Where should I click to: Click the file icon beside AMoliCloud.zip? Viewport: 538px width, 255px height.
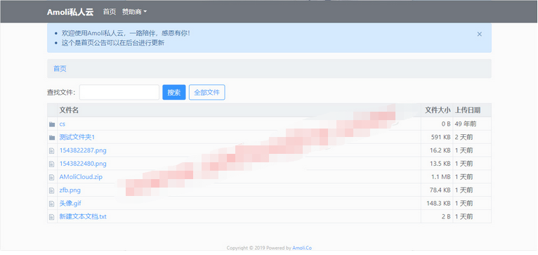coord(52,178)
